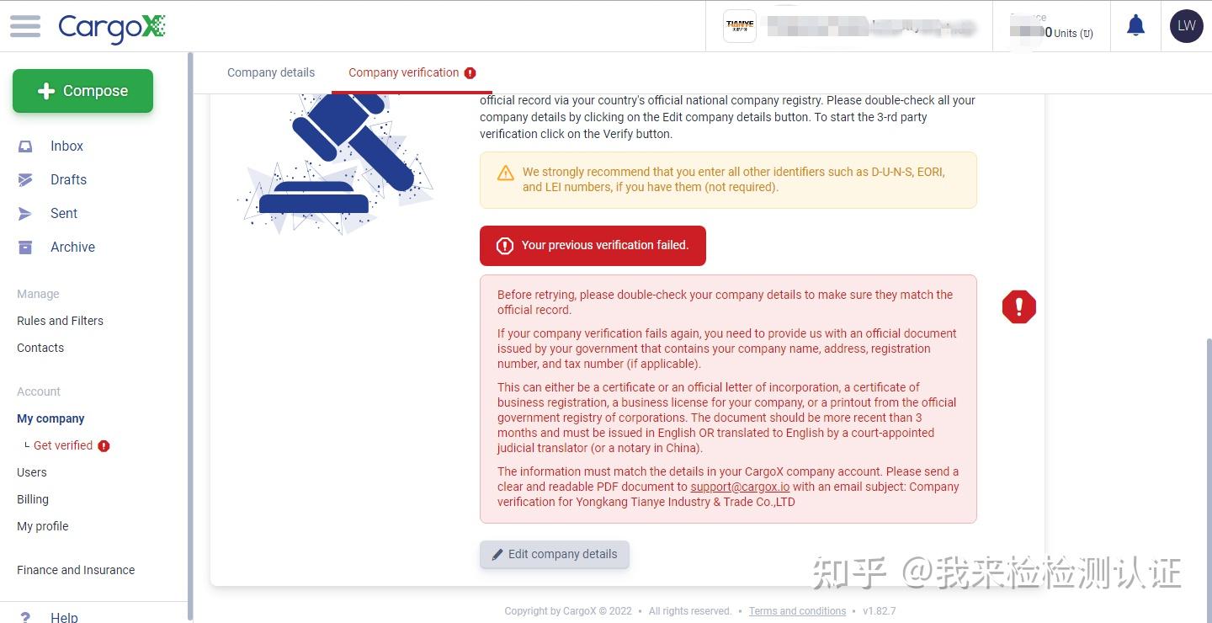Open the hamburger menu icon
Viewport: 1212px width, 623px height.
[25, 26]
